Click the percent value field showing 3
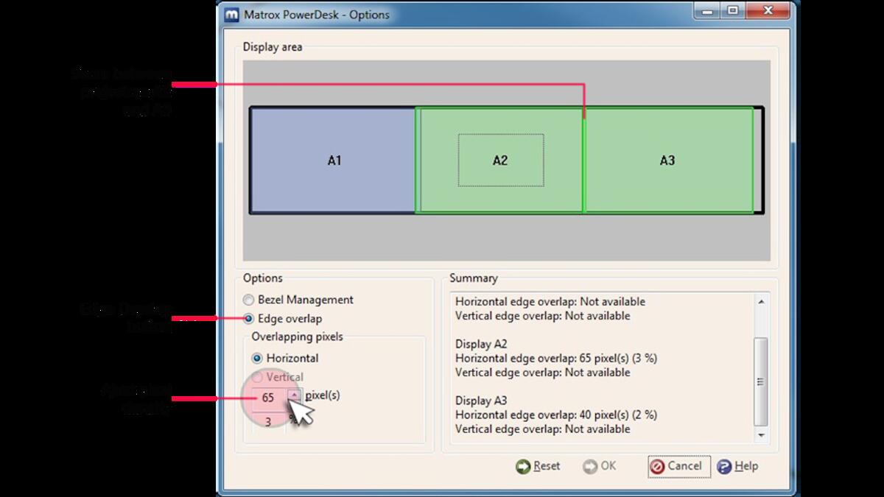The image size is (884, 497). point(269,422)
